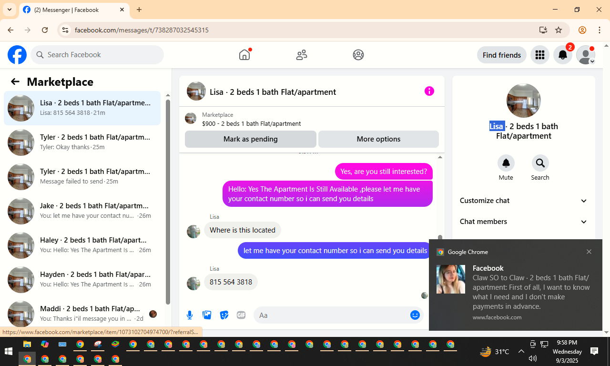Click the microphone voice clip icon
The height and width of the screenshot is (366, 610).
pyautogui.click(x=190, y=315)
